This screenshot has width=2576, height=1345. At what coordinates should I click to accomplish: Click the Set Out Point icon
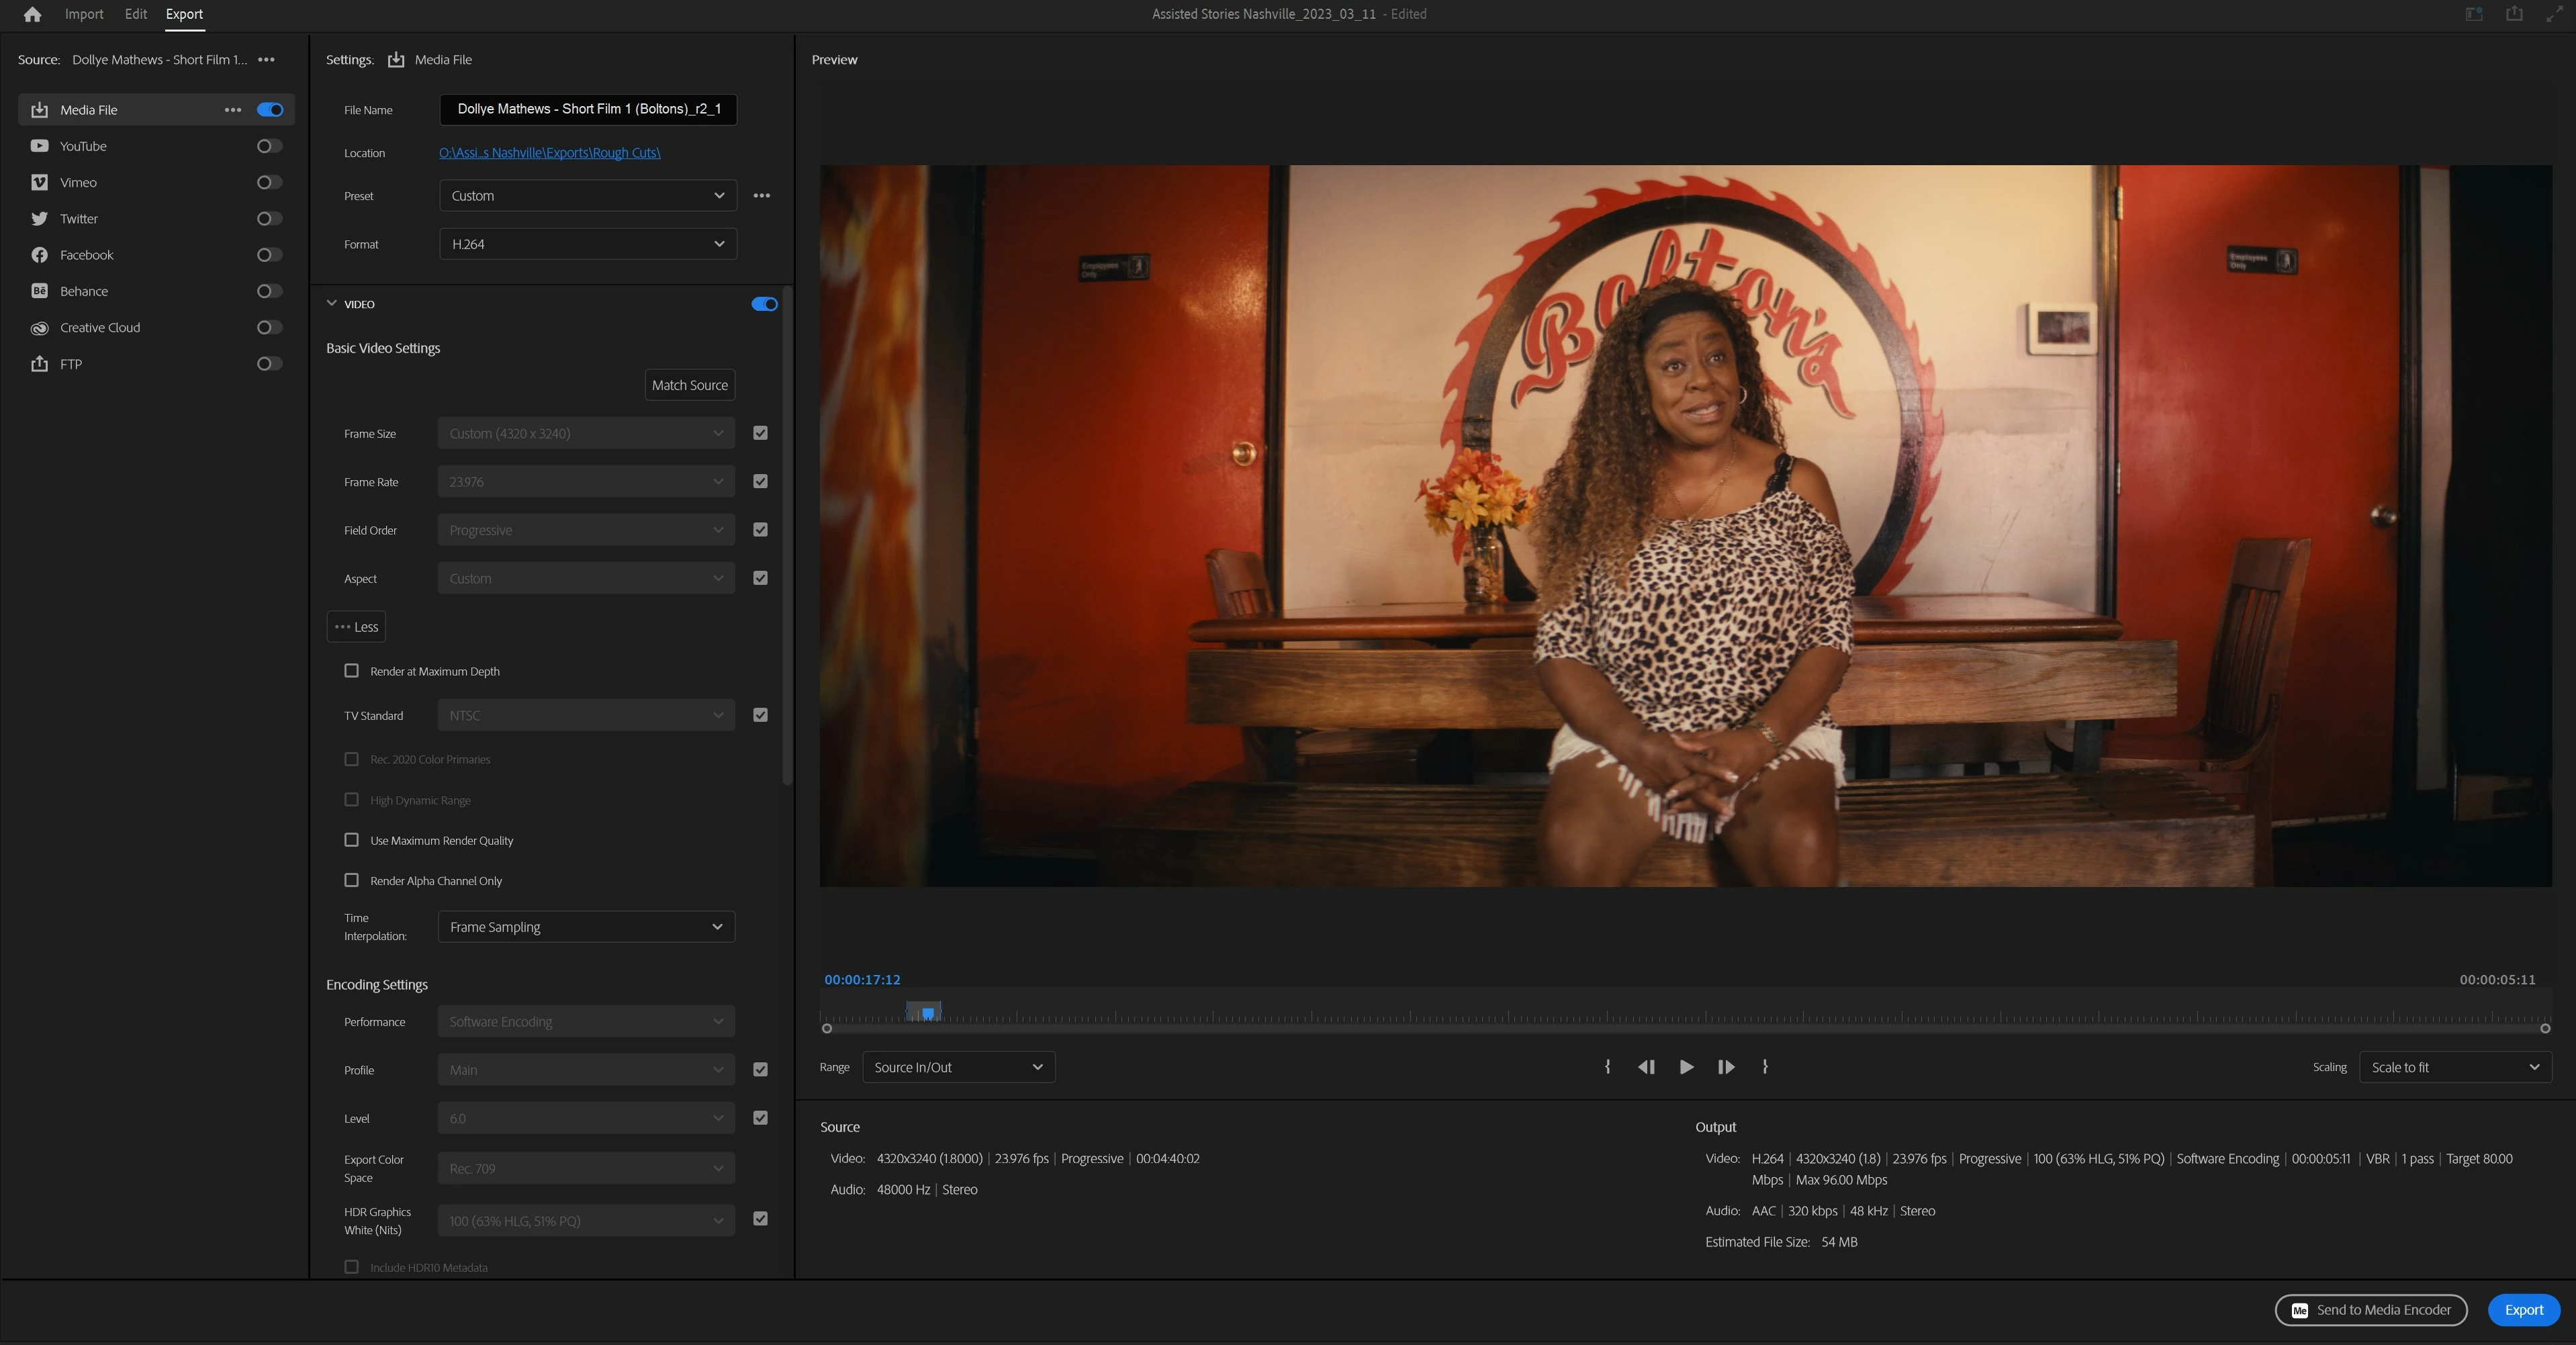pos(1765,1067)
